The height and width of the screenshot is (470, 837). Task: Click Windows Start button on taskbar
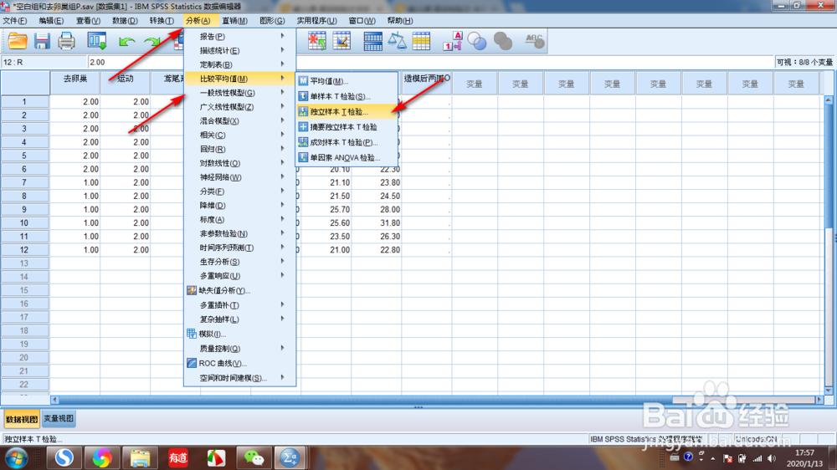[x=17, y=458]
